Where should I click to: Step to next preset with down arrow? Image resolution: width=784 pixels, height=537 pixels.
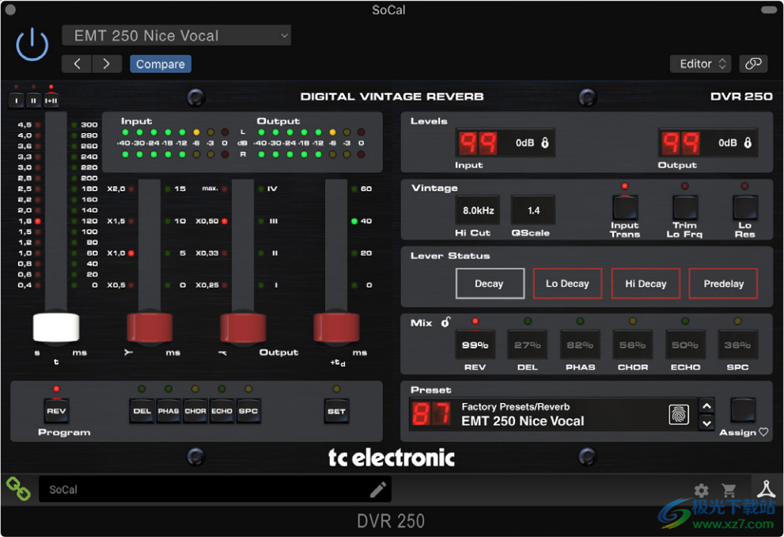tap(707, 423)
